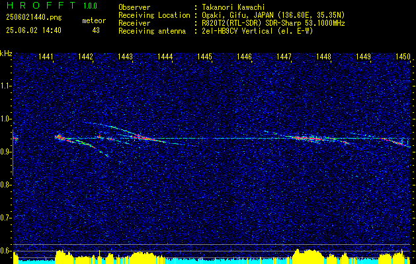Screen dimensions: 416x264
Task: Click the 1.1 frequency axis label
Action: click(5, 86)
